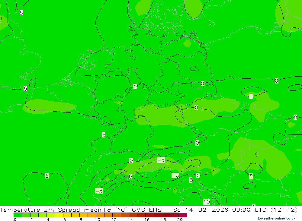This screenshot has height=221, width=302.
Task: Pick the amber legend swatch right of 8
Action: [84, 215]
